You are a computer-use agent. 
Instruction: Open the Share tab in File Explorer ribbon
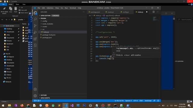tap(17, 4)
